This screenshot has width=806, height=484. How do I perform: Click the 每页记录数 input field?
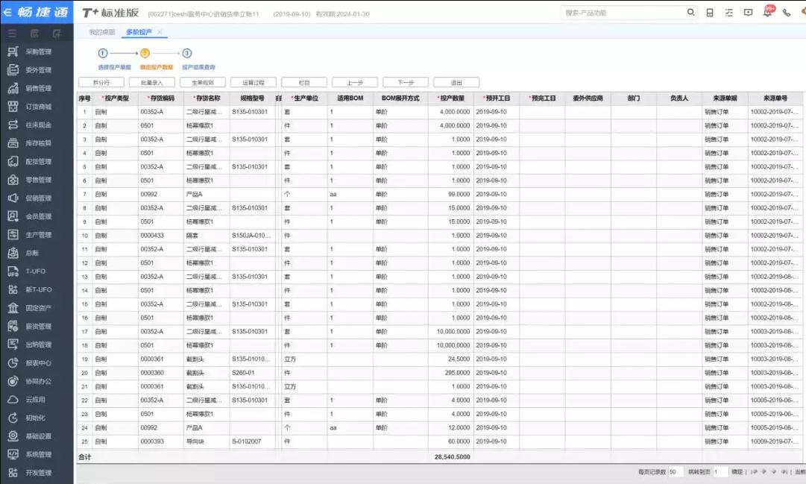[676, 472]
